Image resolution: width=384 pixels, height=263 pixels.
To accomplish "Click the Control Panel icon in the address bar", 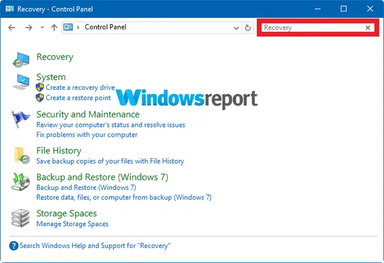I will coord(68,27).
